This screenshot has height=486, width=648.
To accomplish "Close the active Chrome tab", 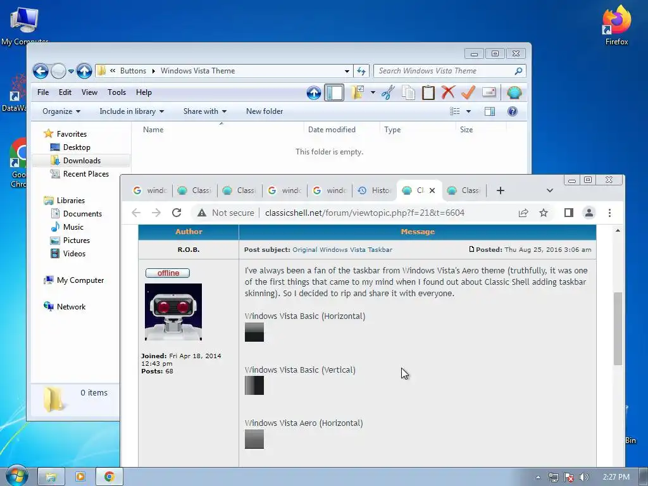I will [432, 190].
